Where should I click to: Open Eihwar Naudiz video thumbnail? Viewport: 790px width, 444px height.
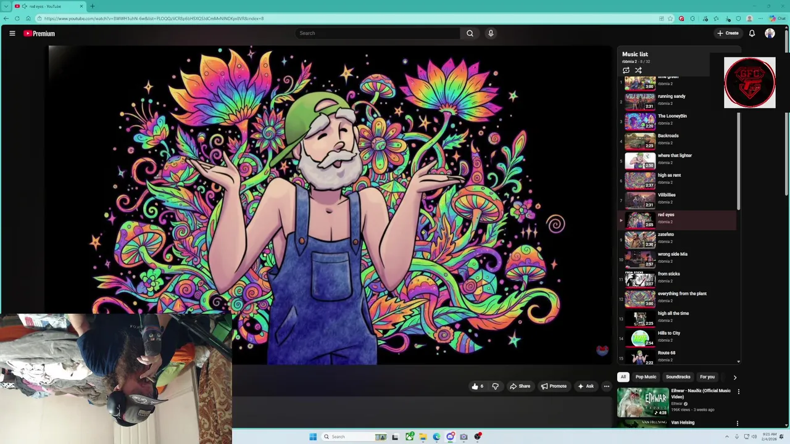tap(642, 402)
